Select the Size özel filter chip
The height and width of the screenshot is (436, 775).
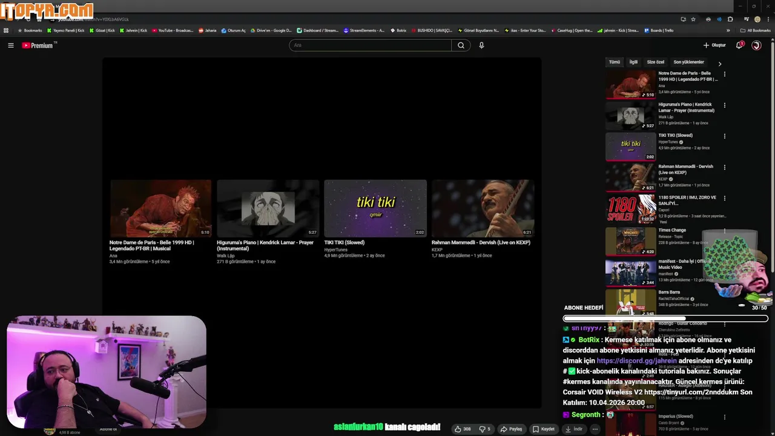tap(656, 62)
